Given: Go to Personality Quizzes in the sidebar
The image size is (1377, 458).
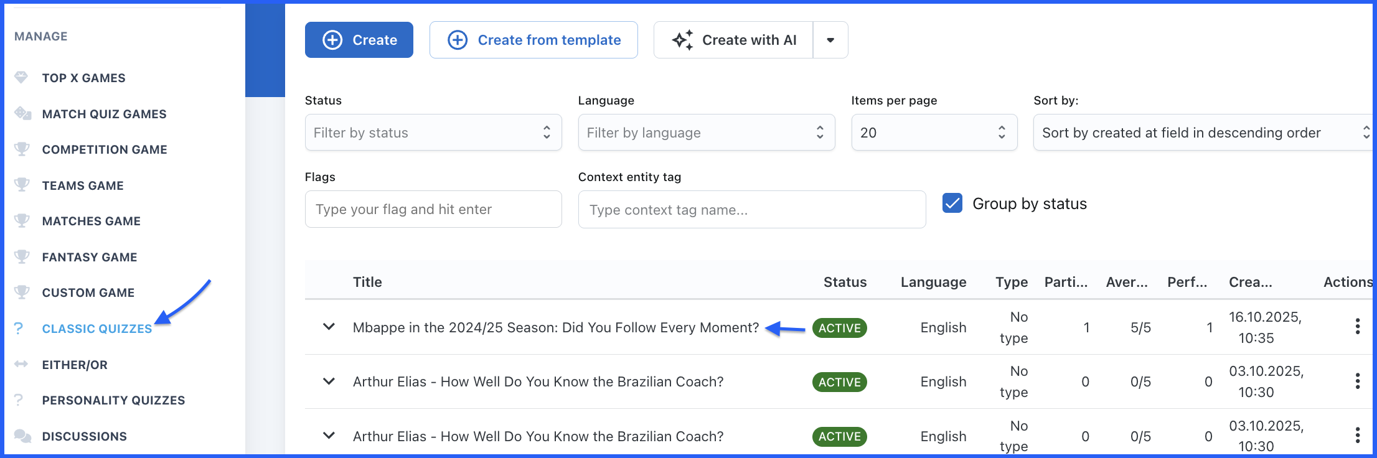Looking at the screenshot, I should (113, 400).
